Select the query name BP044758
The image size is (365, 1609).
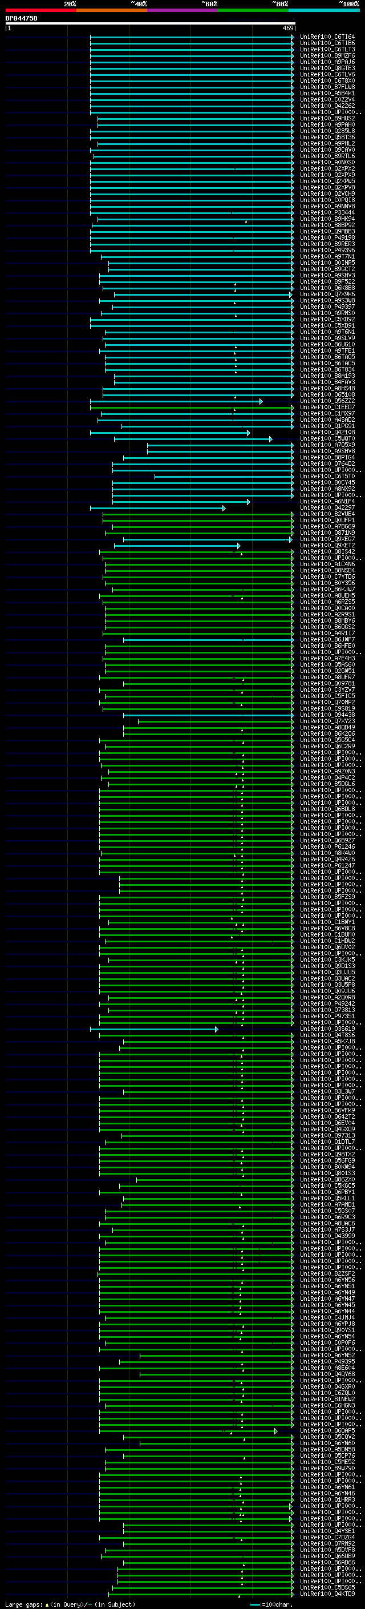21,18
